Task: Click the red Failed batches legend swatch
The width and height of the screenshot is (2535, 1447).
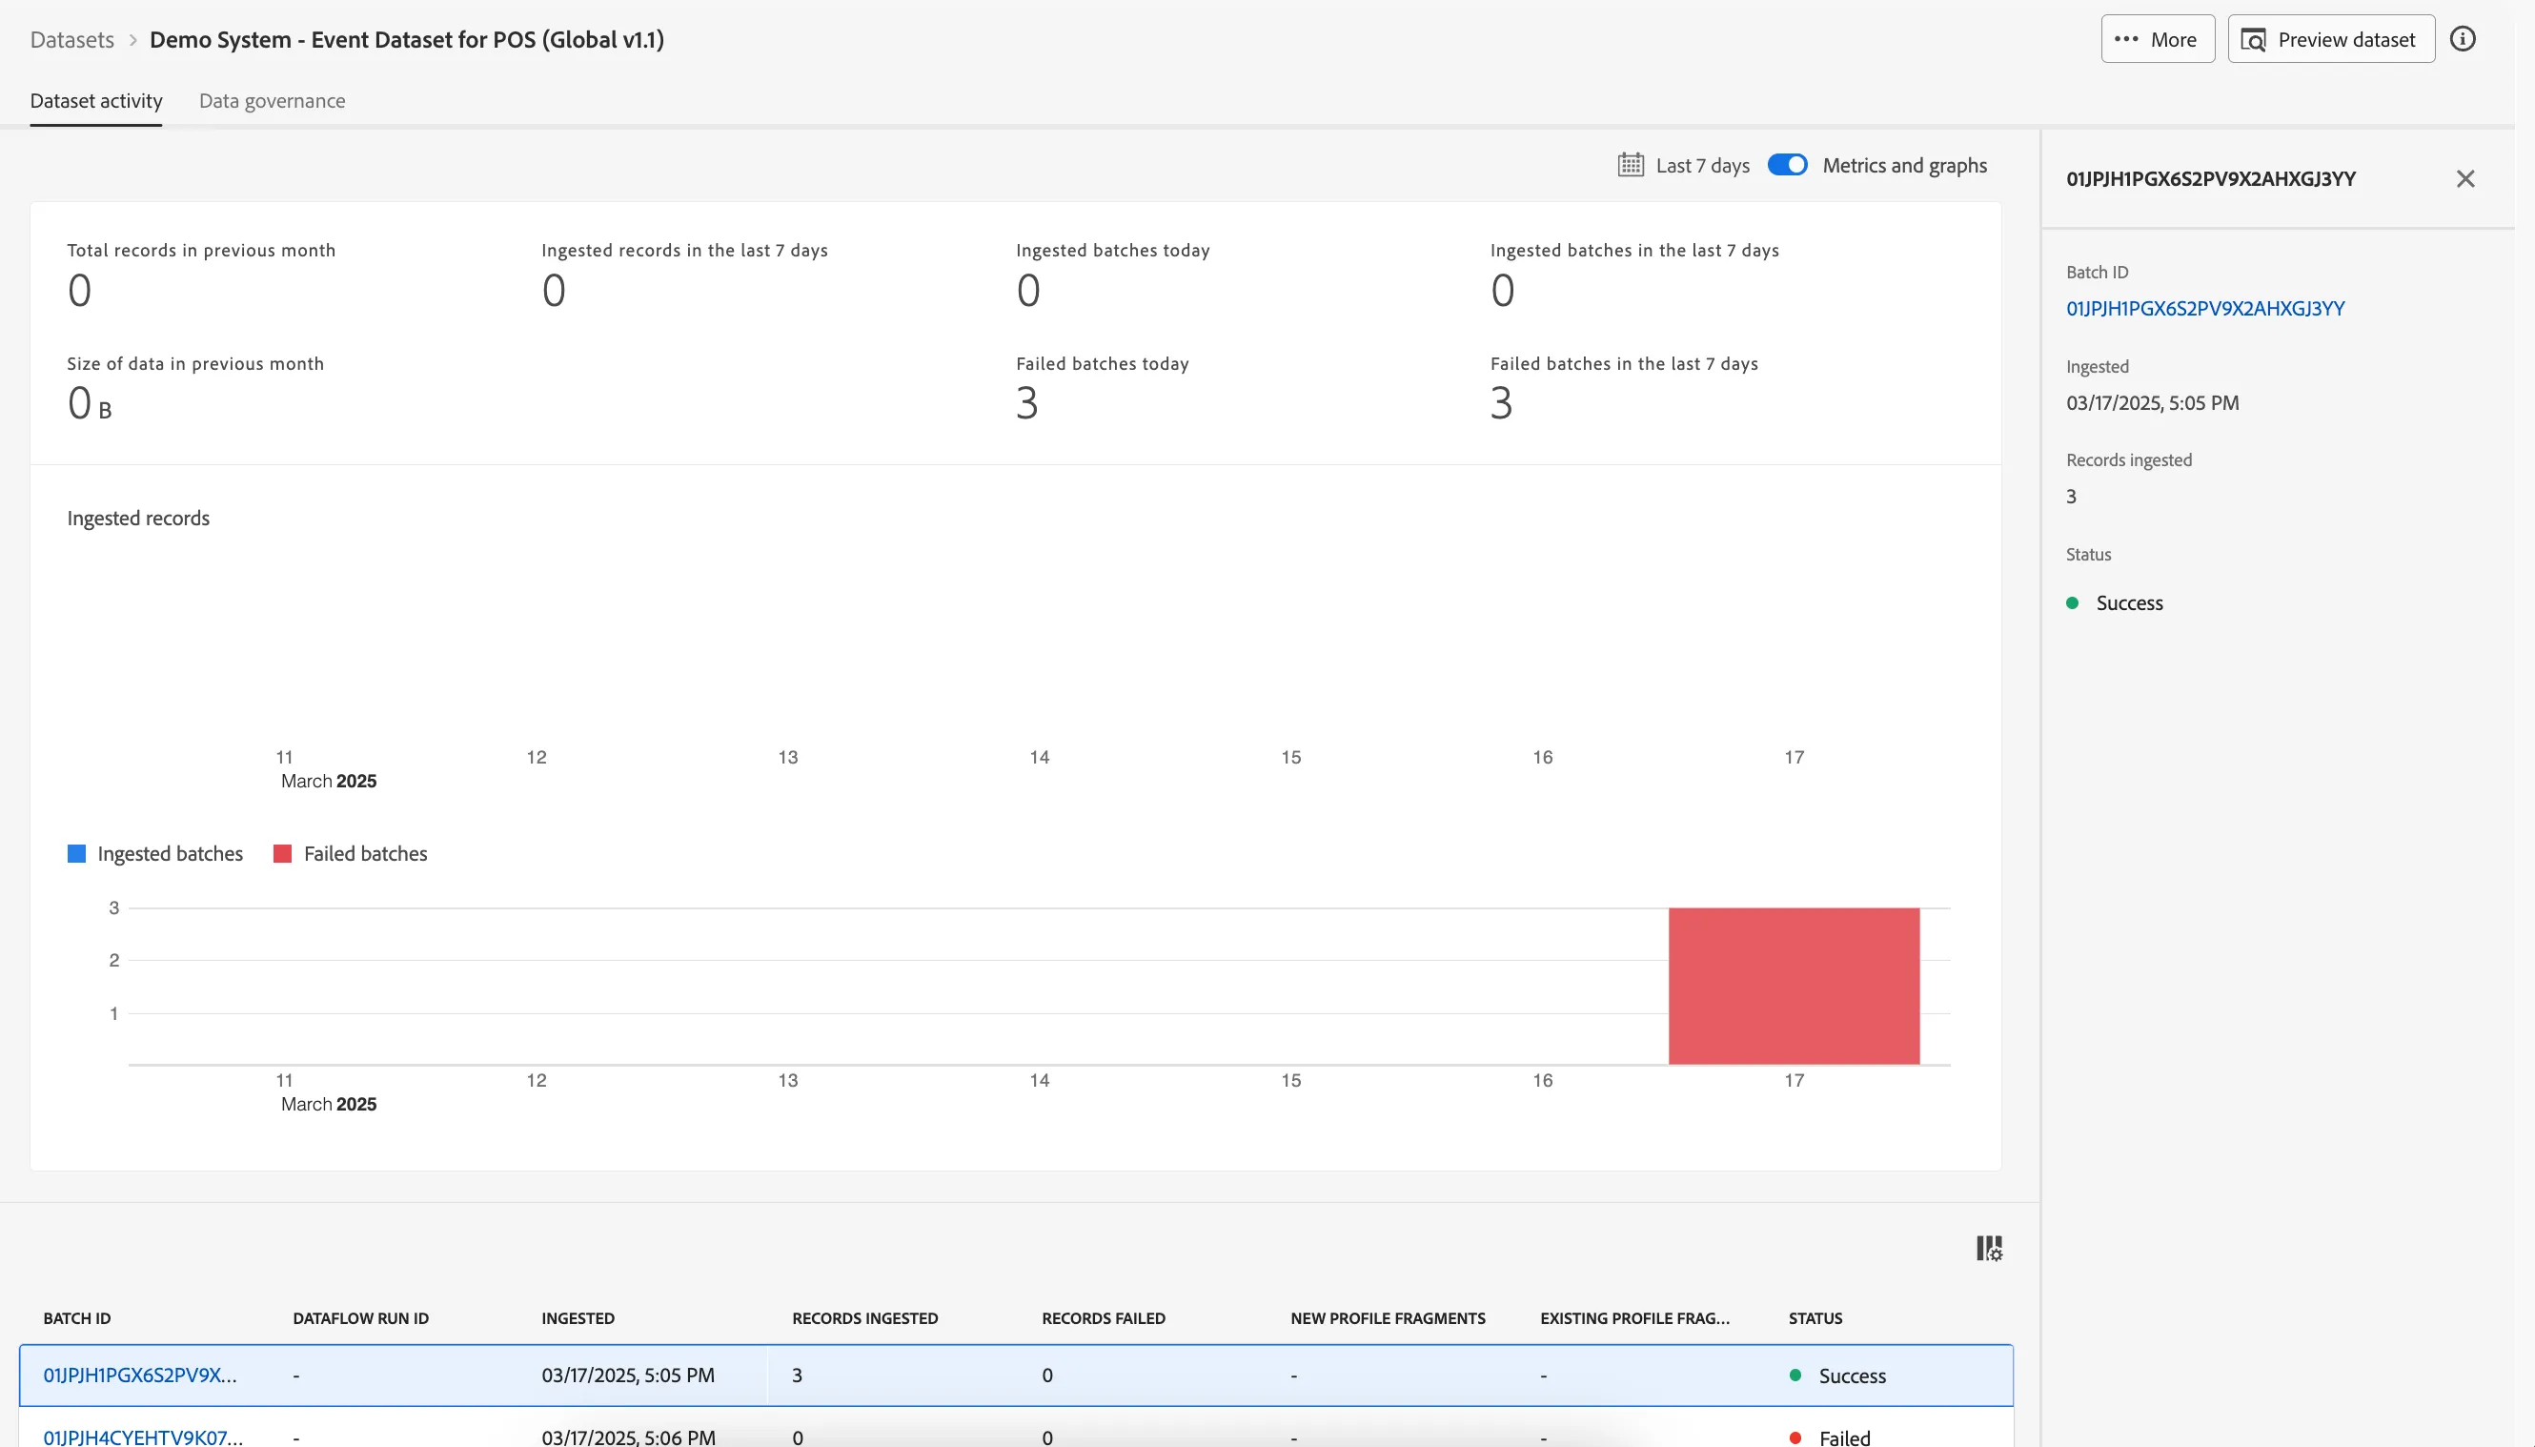Action: [282, 854]
